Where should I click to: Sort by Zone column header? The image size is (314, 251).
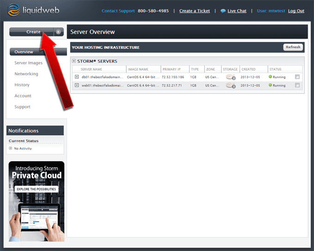(x=210, y=69)
